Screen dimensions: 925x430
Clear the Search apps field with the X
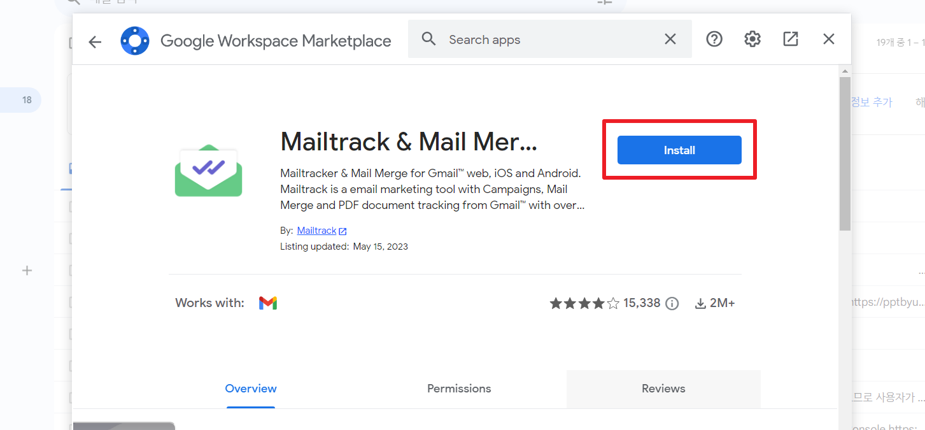(670, 39)
